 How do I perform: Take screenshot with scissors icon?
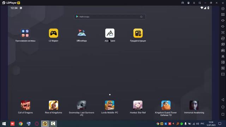pyautogui.click(x=223, y=56)
